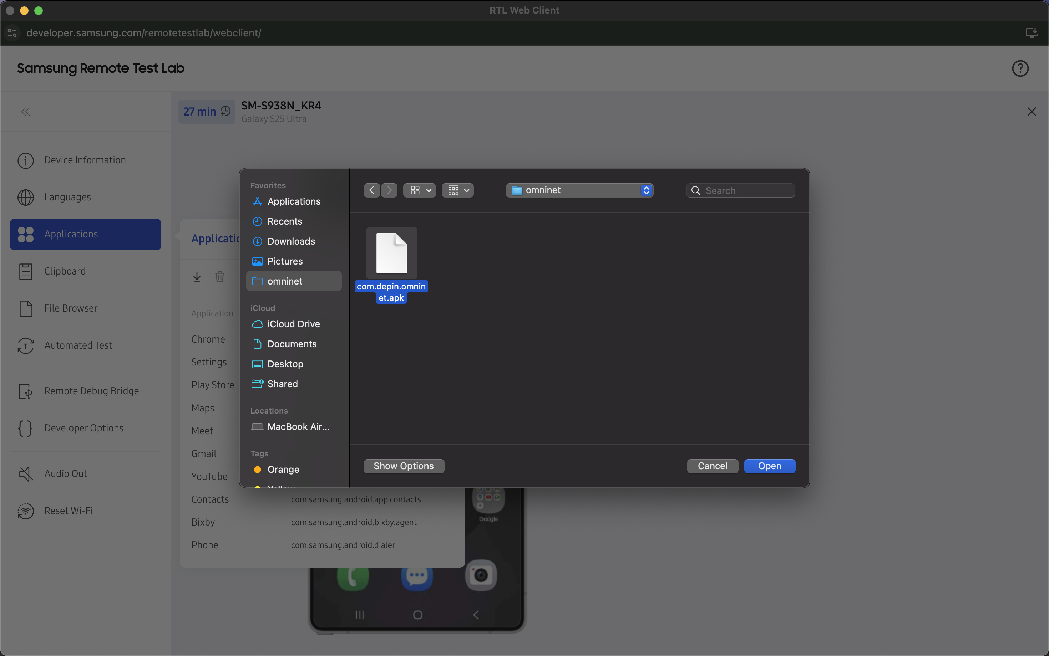
Task: Select Recents in Favorites
Action: (x=294, y=221)
